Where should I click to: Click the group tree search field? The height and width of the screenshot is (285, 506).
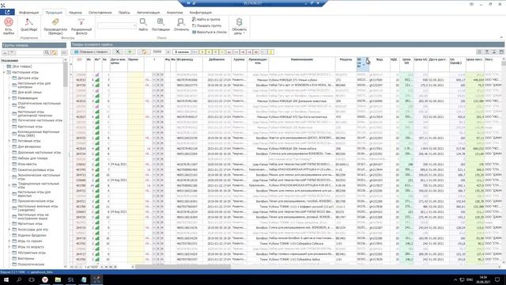click(29, 52)
